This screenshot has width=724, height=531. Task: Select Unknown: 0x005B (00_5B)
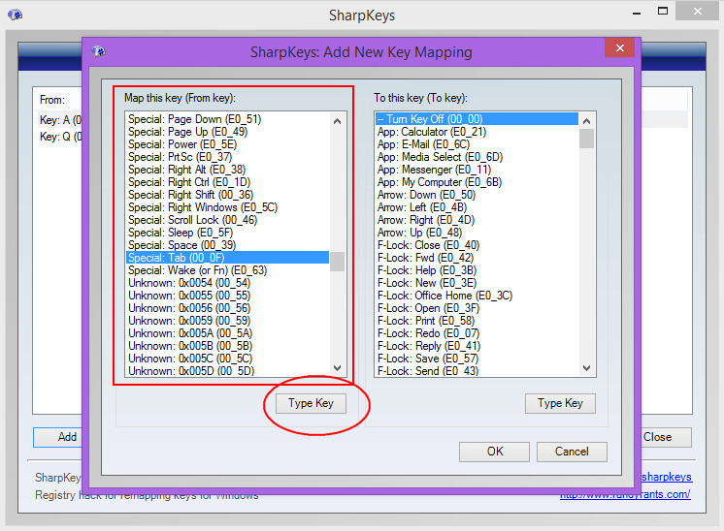[x=227, y=346]
